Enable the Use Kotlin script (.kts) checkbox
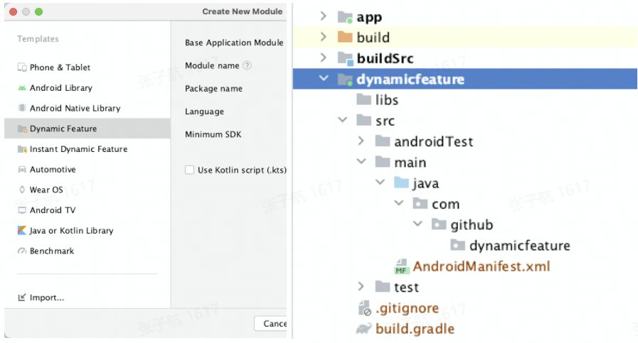This screenshot has width=638, height=343. [189, 170]
